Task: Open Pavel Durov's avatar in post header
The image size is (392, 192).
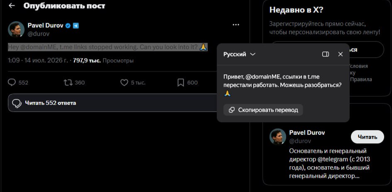Action: pyautogui.click(x=16, y=29)
